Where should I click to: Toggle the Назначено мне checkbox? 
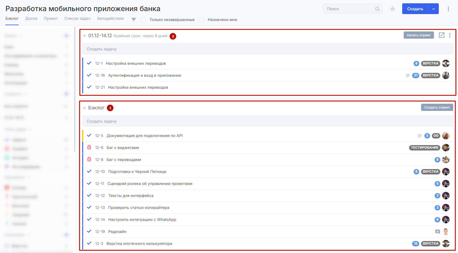[x=202, y=20]
